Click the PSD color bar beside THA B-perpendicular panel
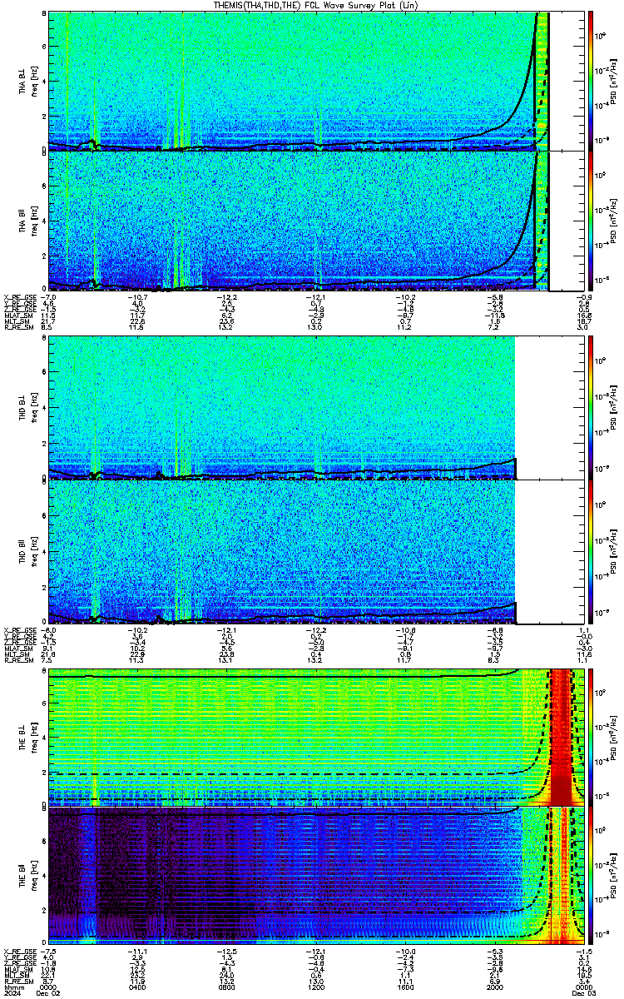 [x=591, y=81]
